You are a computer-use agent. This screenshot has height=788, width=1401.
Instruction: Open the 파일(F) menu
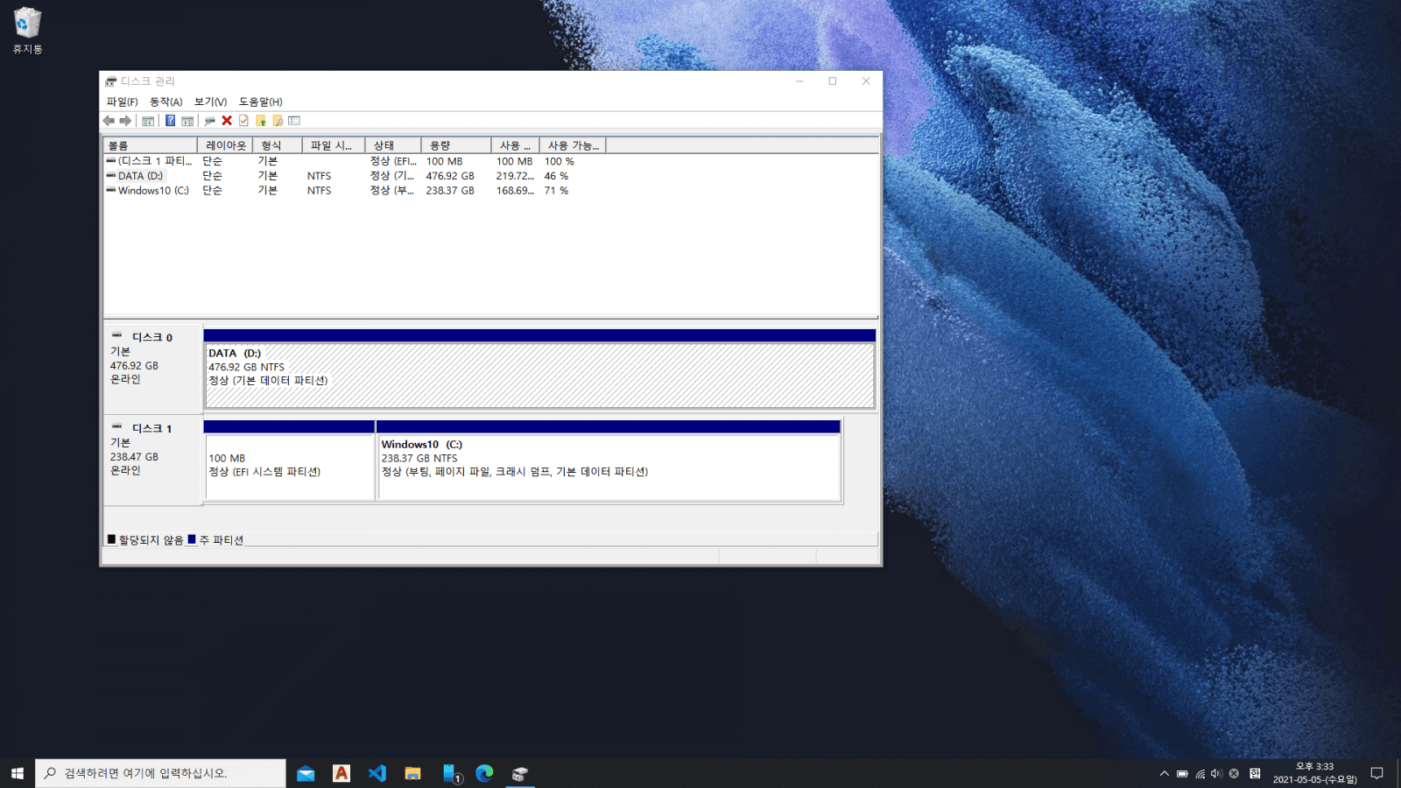point(123,102)
